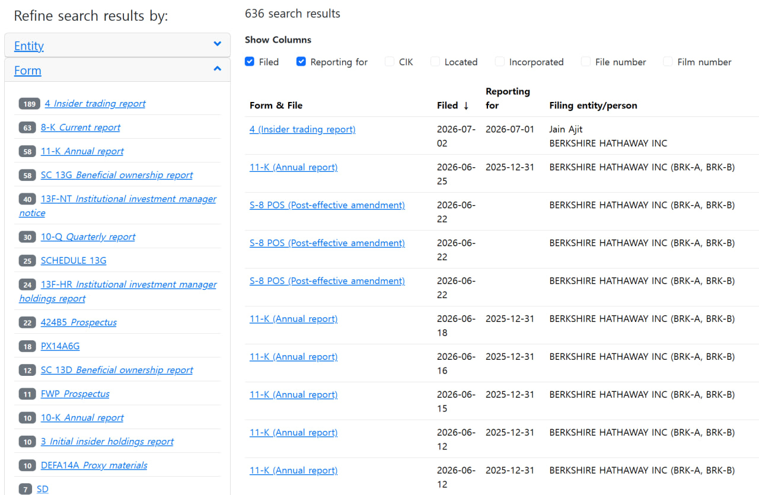
Task: Filter by 424B5 Prospectus
Action: (x=79, y=322)
